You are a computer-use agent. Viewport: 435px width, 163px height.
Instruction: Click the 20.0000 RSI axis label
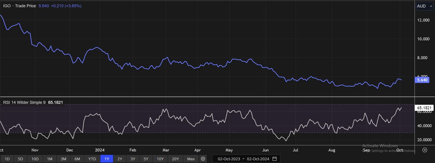[x=424, y=140]
